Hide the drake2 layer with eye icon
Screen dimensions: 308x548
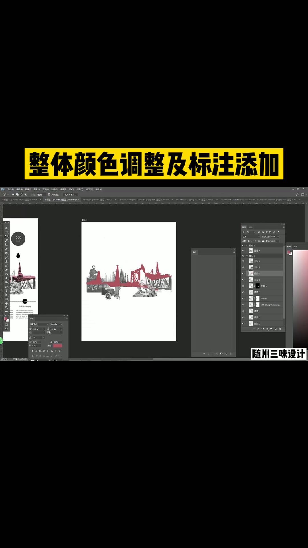[x=243, y=299]
